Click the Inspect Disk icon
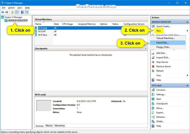The height and width of the screenshot is (134, 190). tap(153, 58)
